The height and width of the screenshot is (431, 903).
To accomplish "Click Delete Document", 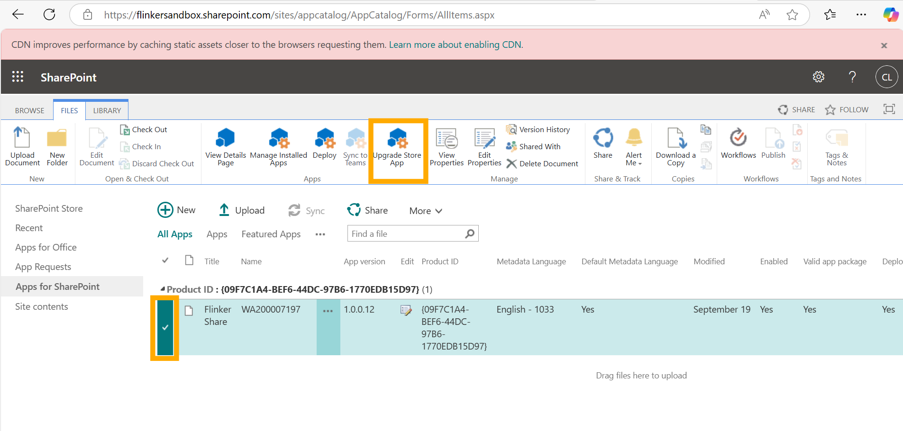I will [x=542, y=163].
